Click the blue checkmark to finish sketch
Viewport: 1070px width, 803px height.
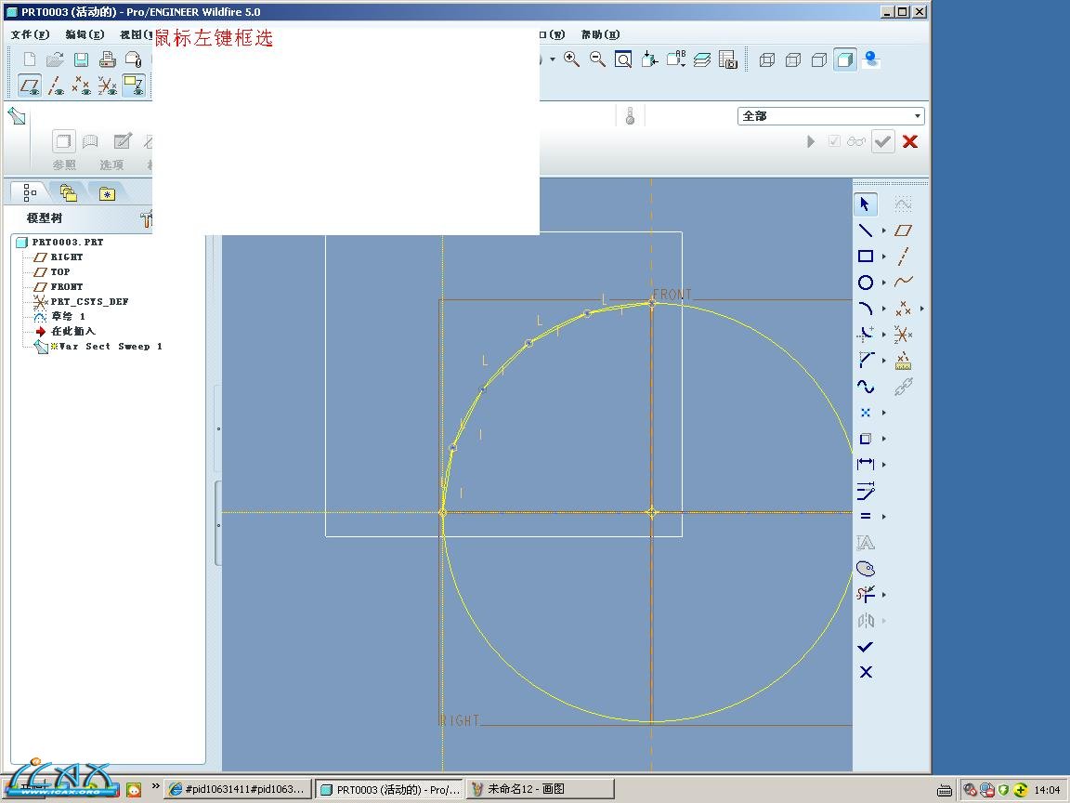[x=865, y=647]
